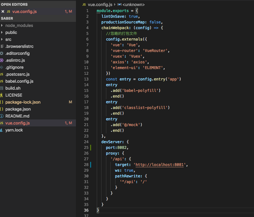Click the LICENSE file icon
This screenshot has height=217, width=254.
point(2,95)
